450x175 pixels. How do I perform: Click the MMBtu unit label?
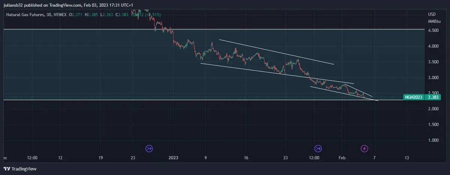[433, 21]
